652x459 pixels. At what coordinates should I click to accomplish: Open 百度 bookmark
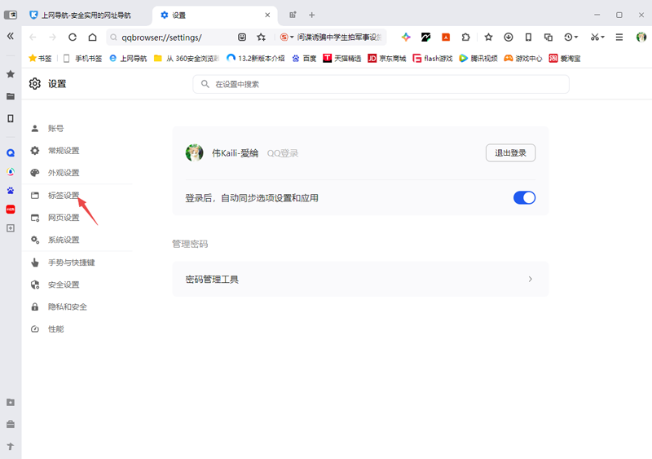click(x=304, y=58)
